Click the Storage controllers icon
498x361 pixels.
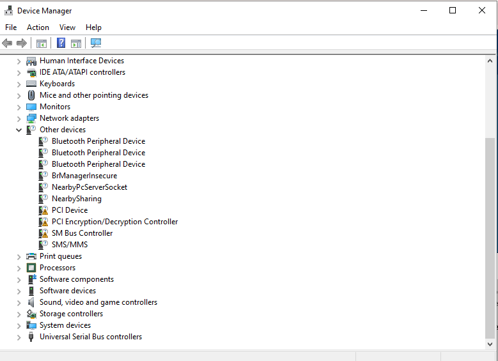pyautogui.click(x=31, y=314)
